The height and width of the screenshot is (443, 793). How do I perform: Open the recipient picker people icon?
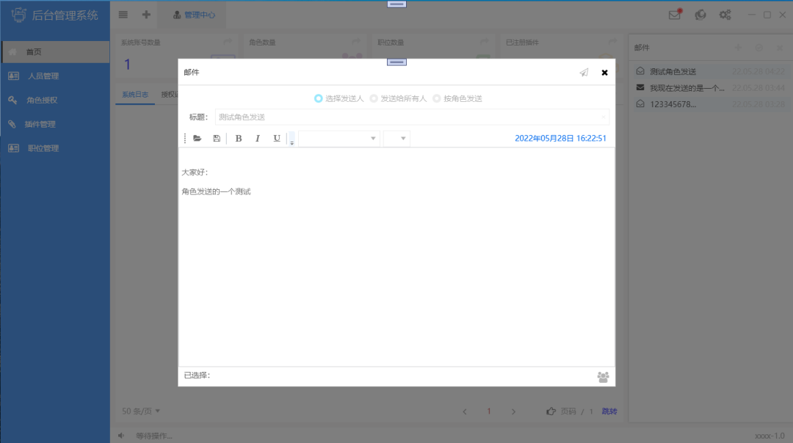point(603,377)
